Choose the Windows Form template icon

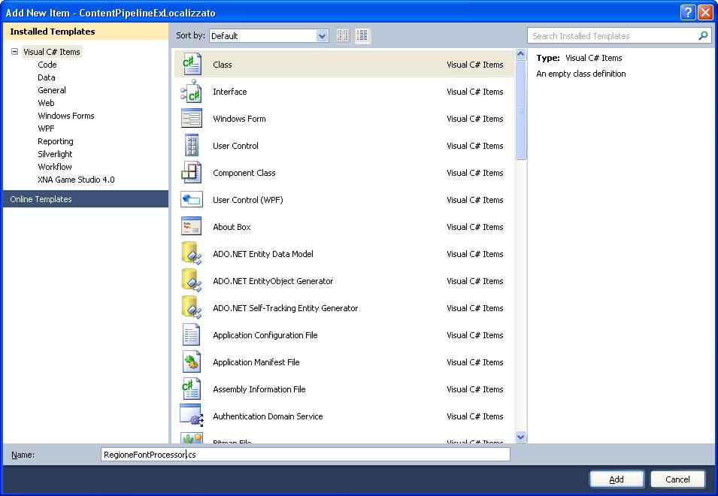pyautogui.click(x=192, y=118)
